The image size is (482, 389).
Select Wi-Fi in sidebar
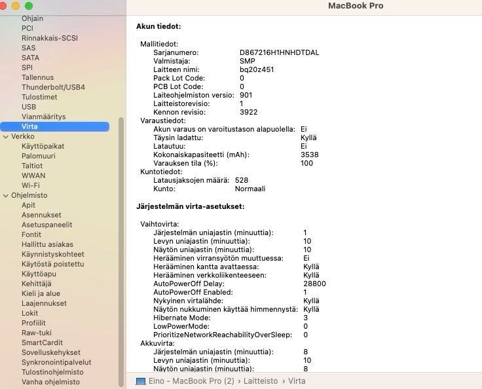pyautogui.click(x=31, y=186)
